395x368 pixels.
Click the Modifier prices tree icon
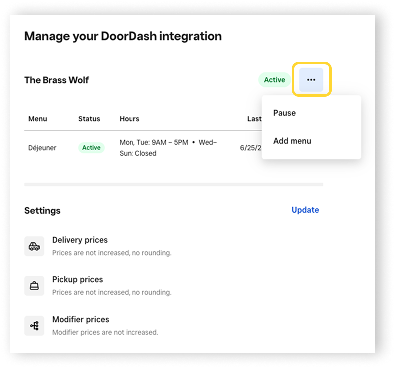34,326
